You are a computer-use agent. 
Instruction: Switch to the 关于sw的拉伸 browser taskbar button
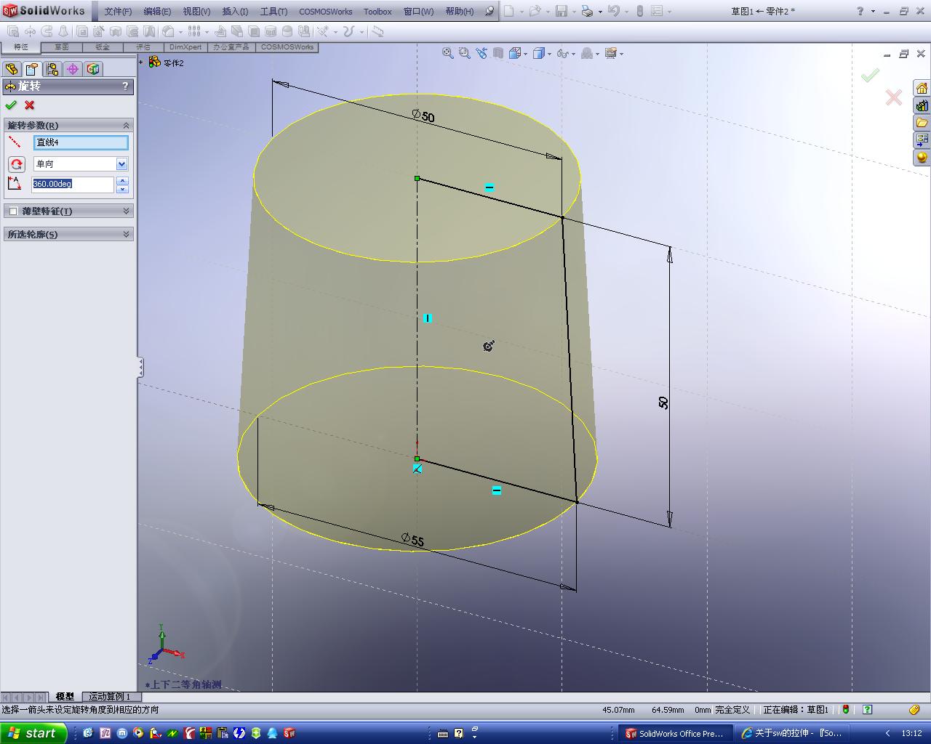(x=791, y=733)
